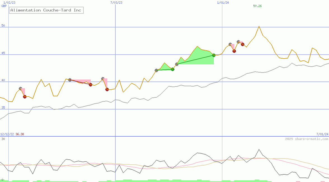
Task: Click red exit dot of first trade after 1/01/24
Action: point(234,51)
